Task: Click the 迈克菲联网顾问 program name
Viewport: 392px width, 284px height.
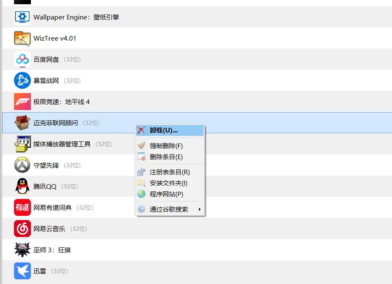Action: (55, 123)
